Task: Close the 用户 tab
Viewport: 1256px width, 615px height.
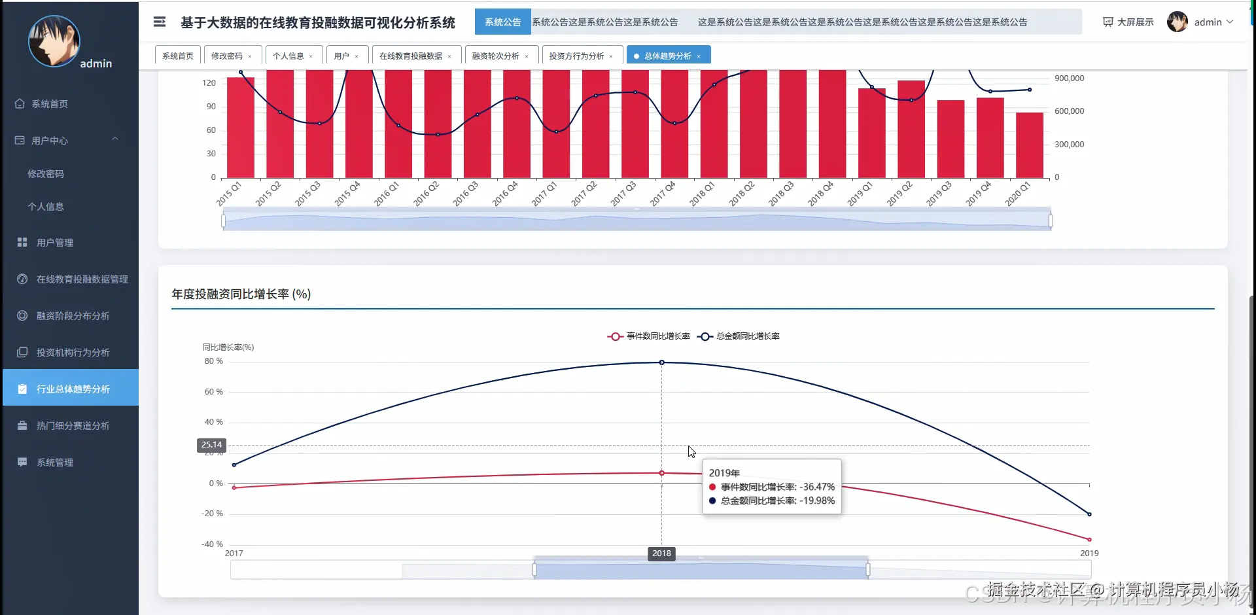Action: click(357, 56)
